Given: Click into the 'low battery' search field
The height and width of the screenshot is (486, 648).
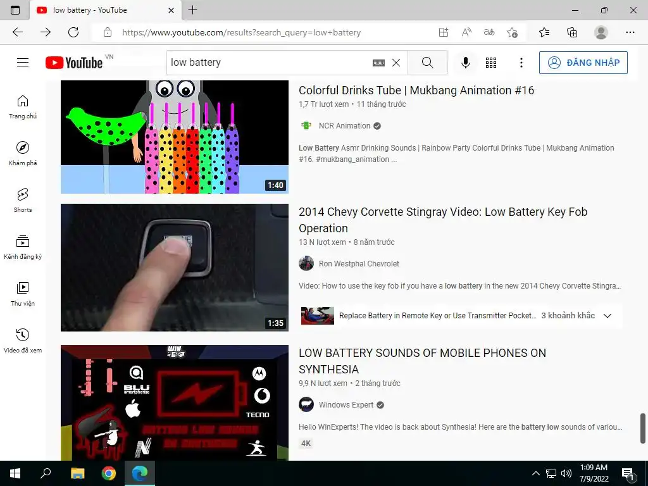Looking at the screenshot, I should point(268,63).
